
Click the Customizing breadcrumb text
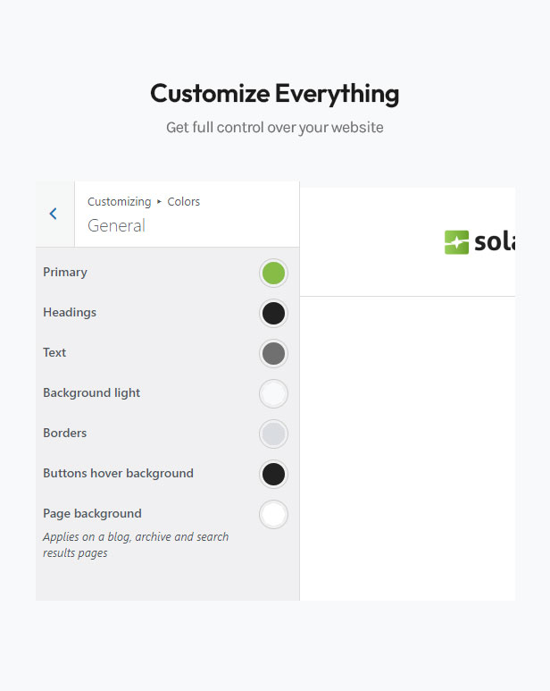[119, 202]
